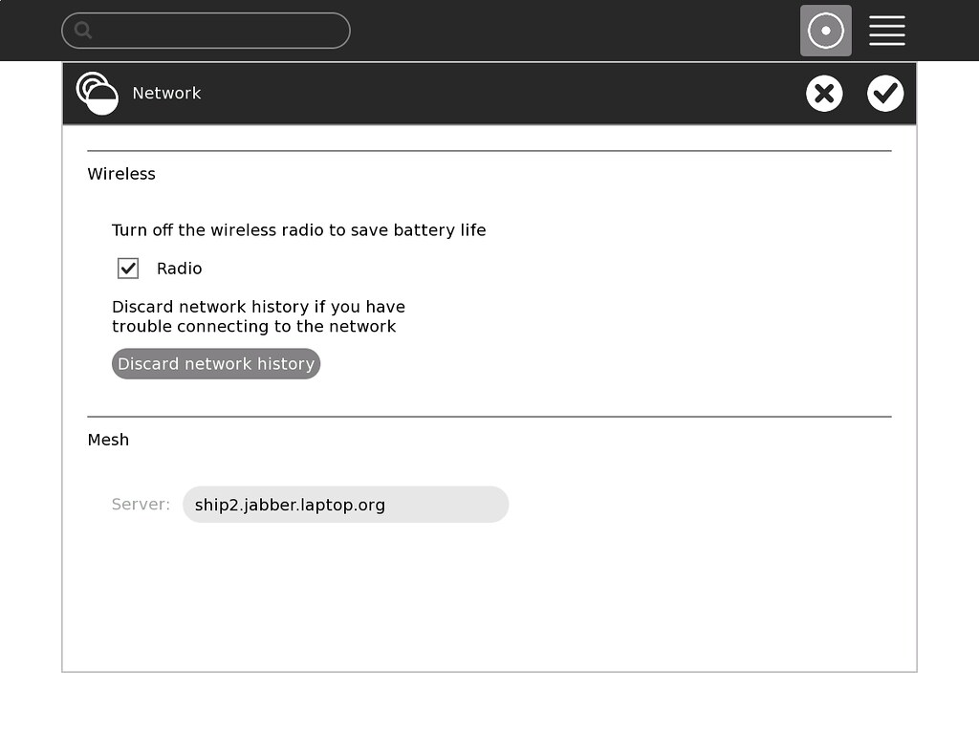979x734 pixels.
Task: Accept changes with the checkmark icon
Action: [x=884, y=94]
